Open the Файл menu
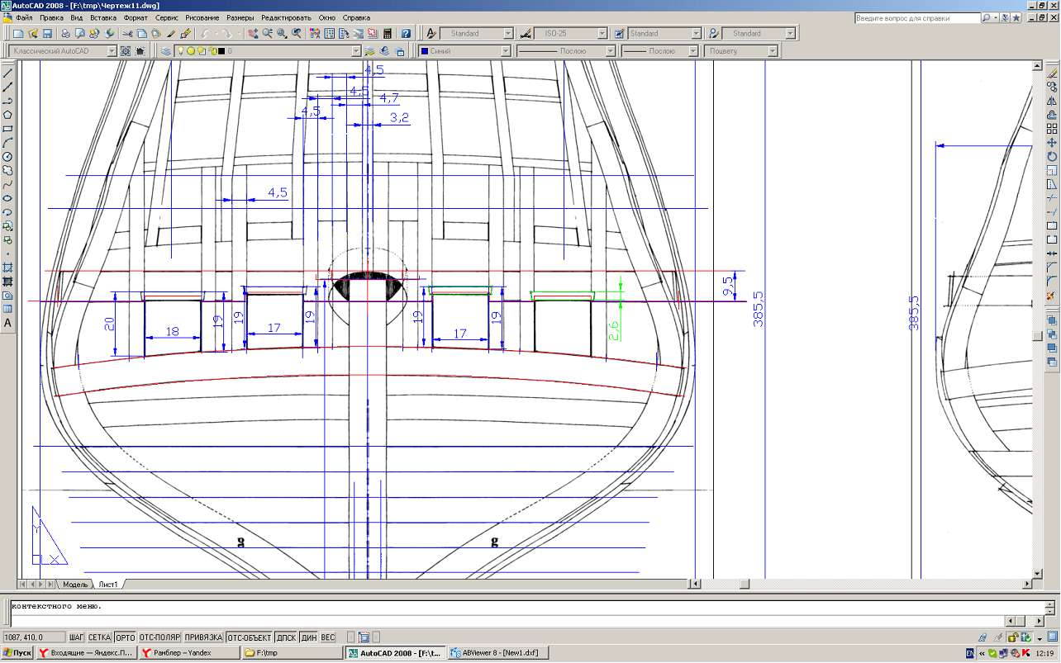Image resolution: width=1061 pixels, height=663 pixels. [x=24, y=17]
